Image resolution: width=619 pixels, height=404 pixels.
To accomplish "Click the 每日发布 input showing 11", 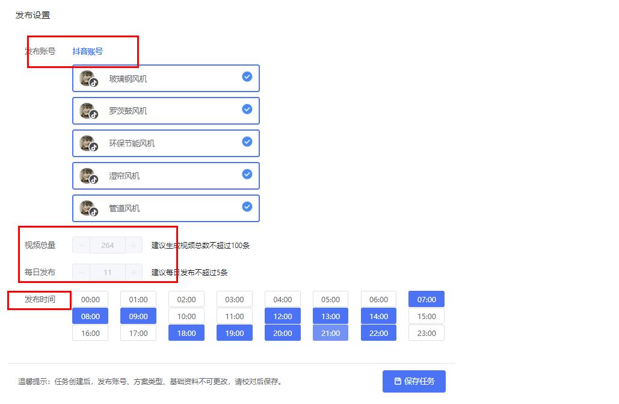I will coord(107,272).
